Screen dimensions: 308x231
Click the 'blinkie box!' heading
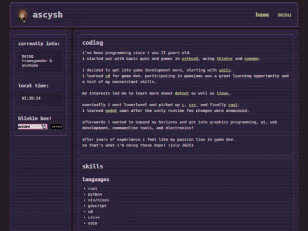(x=35, y=119)
